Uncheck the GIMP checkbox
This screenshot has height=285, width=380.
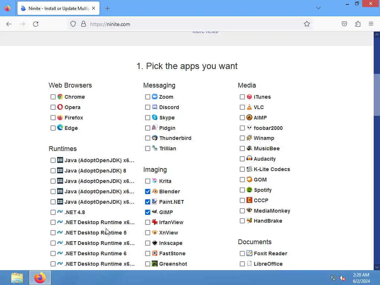[x=147, y=212]
